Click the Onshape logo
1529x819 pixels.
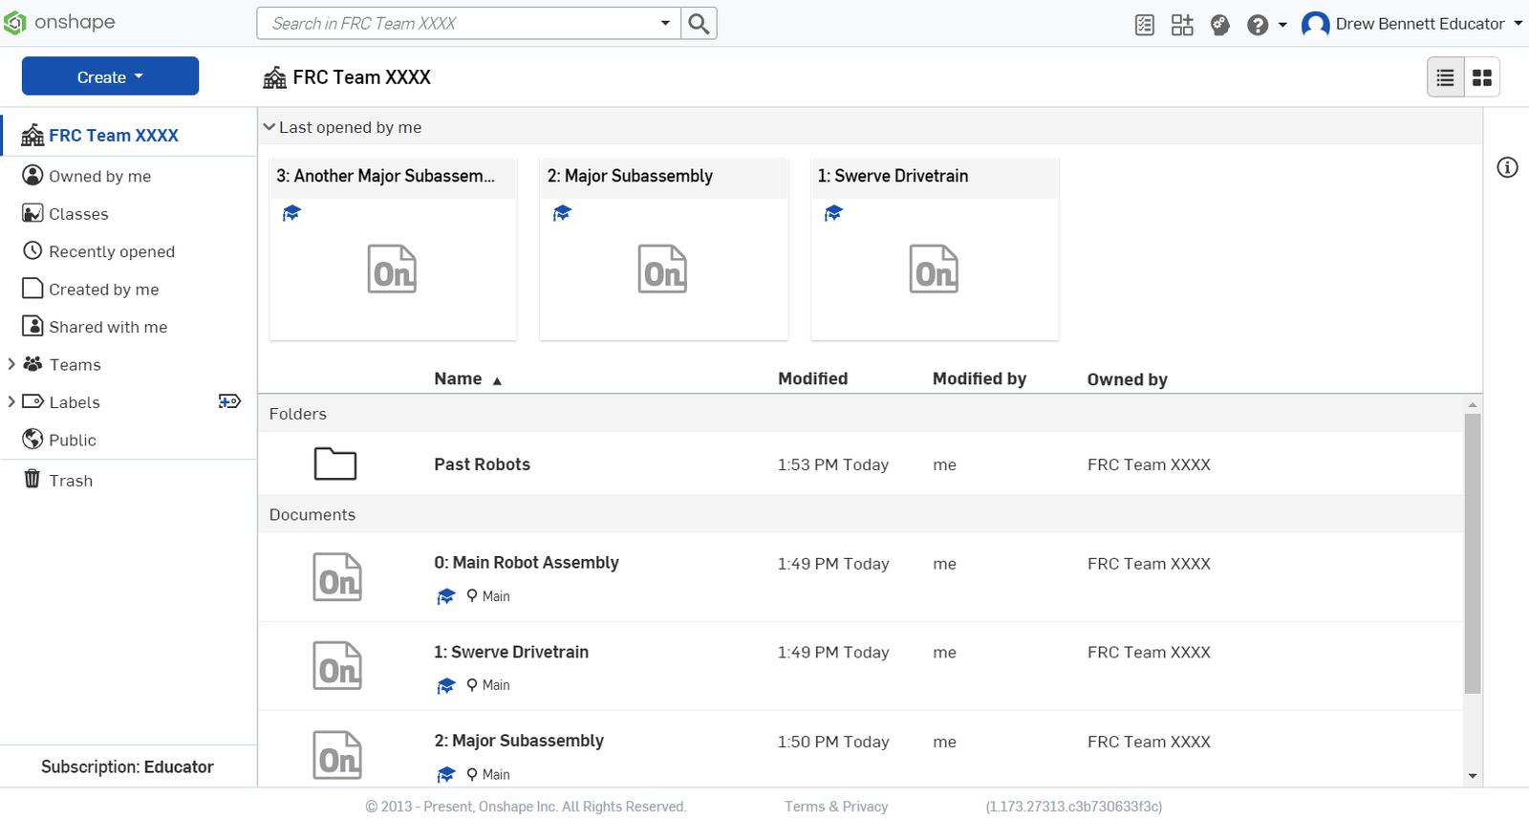click(x=59, y=22)
